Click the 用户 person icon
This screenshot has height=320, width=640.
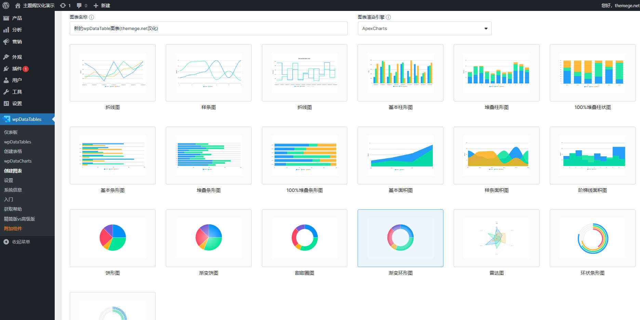[6, 80]
